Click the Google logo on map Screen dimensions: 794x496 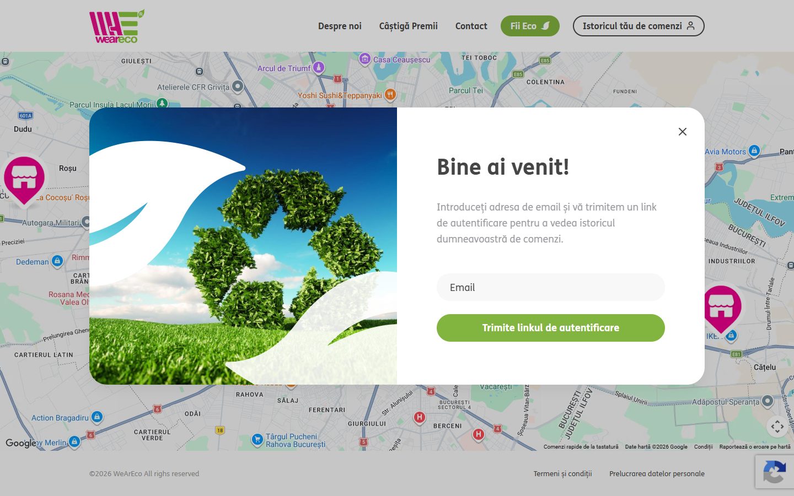point(20,443)
